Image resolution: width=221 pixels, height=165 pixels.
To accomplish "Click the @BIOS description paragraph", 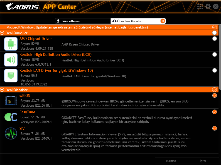I will [x=125, y=103].
